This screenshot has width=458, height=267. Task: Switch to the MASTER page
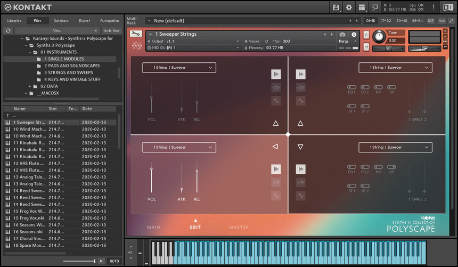pyautogui.click(x=239, y=228)
